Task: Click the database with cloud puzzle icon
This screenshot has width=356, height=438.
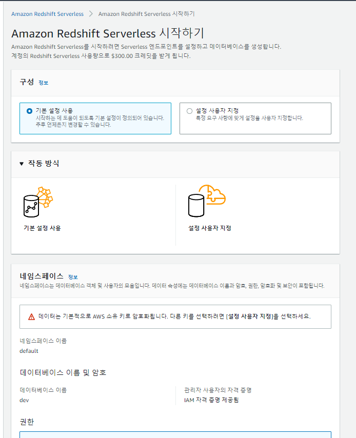Action: coord(207,201)
